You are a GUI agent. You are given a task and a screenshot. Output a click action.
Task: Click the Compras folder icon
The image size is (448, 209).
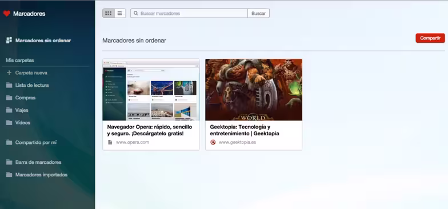tap(9, 98)
